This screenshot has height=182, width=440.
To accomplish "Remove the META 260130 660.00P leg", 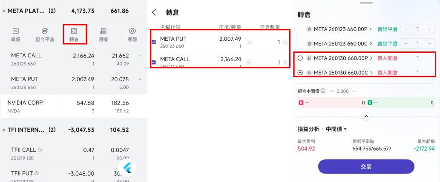I will coord(300,58).
